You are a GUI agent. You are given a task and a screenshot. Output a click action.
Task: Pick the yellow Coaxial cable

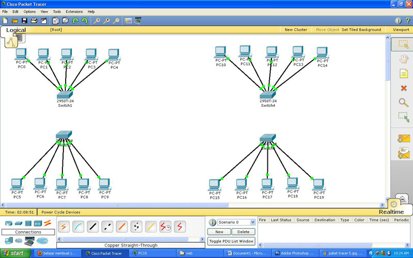pos(151,227)
